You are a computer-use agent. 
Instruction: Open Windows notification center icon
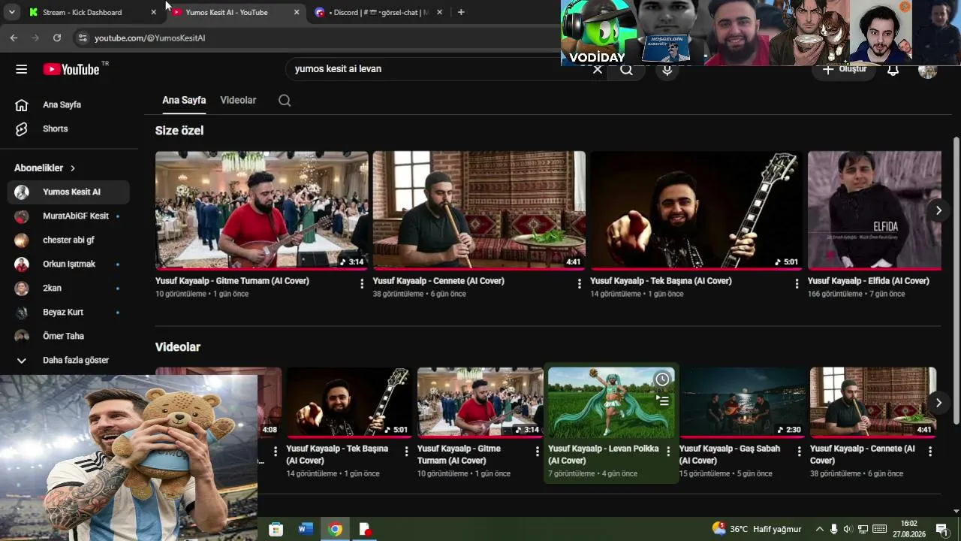point(941,529)
